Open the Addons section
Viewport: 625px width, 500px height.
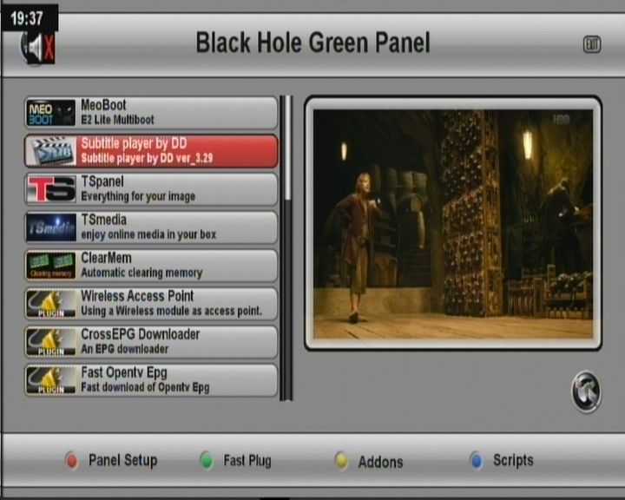click(x=380, y=462)
